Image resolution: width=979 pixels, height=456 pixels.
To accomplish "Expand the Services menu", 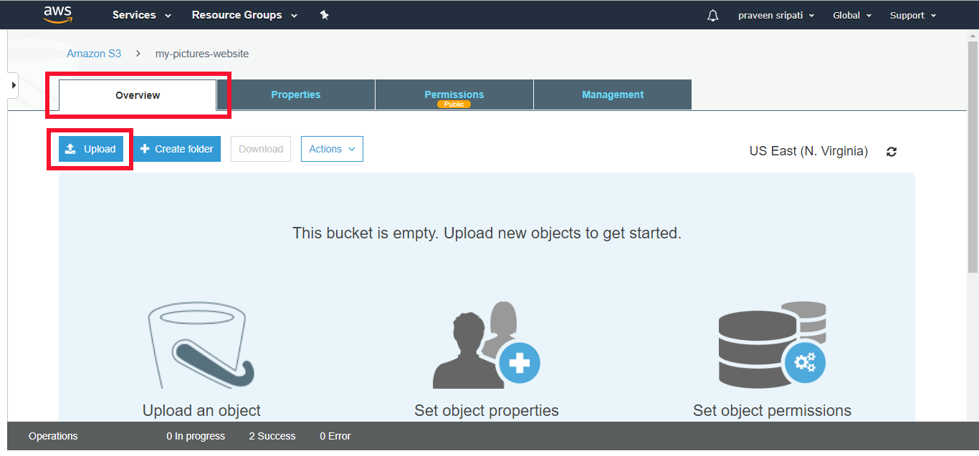I will (141, 14).
